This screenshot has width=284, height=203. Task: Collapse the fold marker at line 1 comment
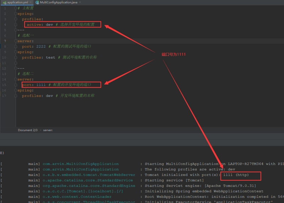point(16,8)
